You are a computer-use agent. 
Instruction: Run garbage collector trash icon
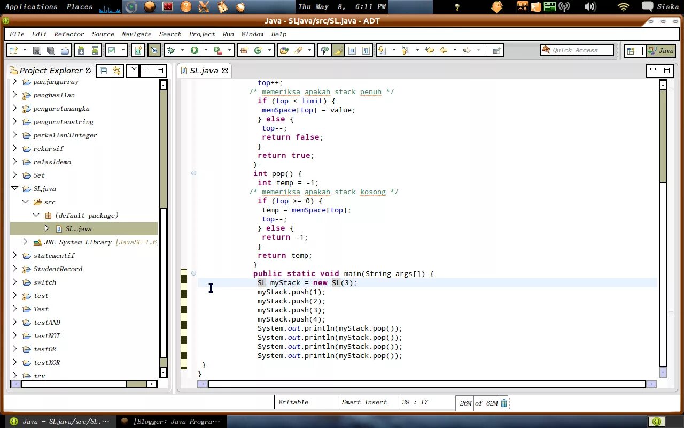[504, 403]
